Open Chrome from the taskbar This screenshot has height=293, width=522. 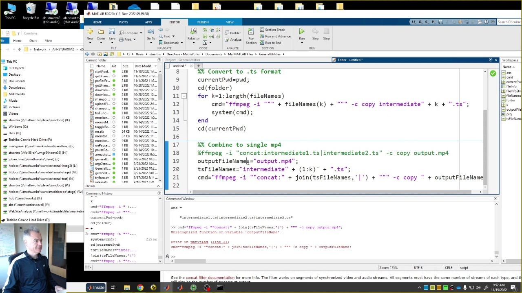(140, 288)
